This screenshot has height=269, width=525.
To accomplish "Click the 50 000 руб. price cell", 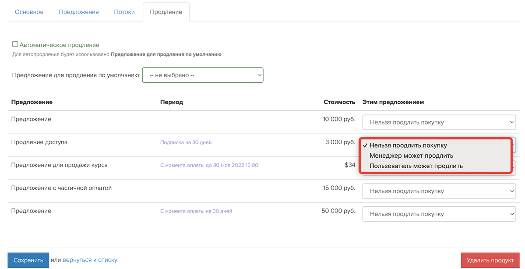I will click(338, 211).
